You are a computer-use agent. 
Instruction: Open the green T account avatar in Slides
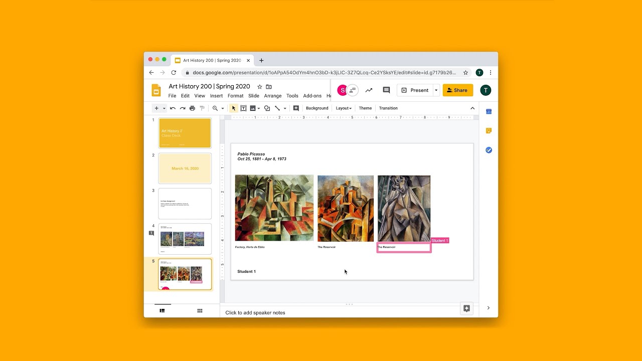(x=486, y=90)
